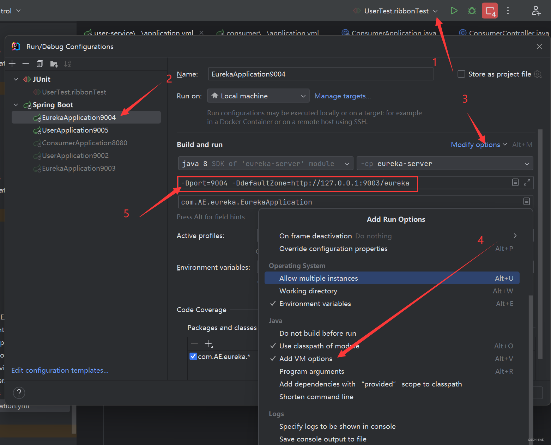The width and height of the screenshot is (551, 445).
Task: Add coverage package with plus icon
Action: (209, 344)
